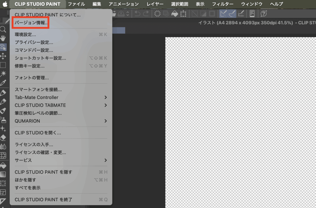The width and height of the screenshot is (316, 208).
Task: Click the Save icon in command bar
Action: click(121, 14)
